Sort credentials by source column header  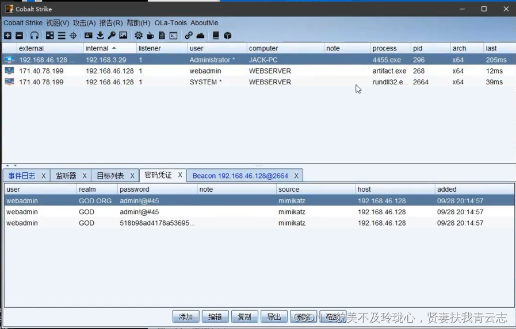pos(316,189)
